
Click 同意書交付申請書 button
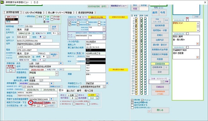tap(160, 54)
